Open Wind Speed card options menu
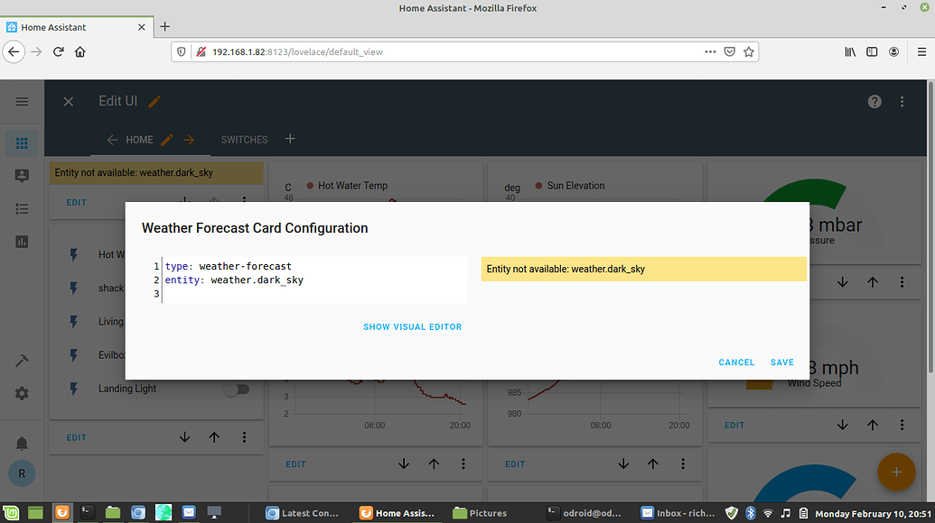 pos(902,425)
